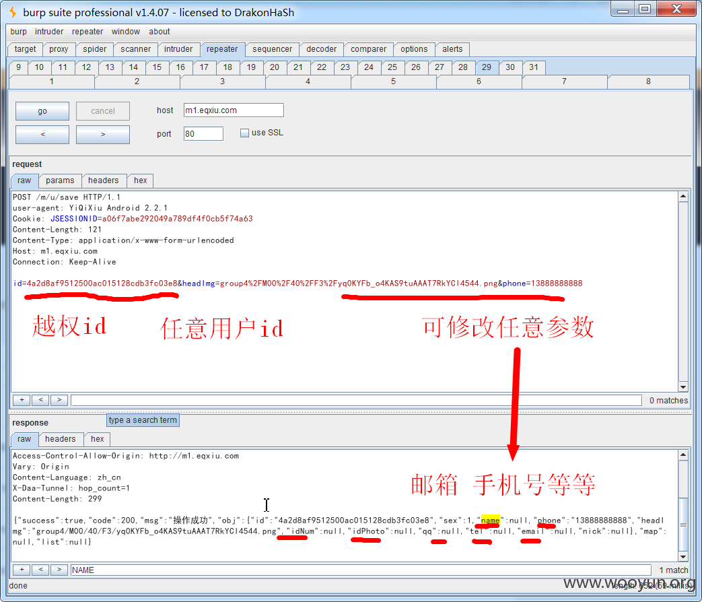This screenshot has height=602, width=702.
Task: Click the POST /m/u/save request line
Action: 66,197
